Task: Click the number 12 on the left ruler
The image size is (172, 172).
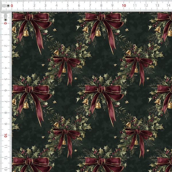Action: (6, 158)
